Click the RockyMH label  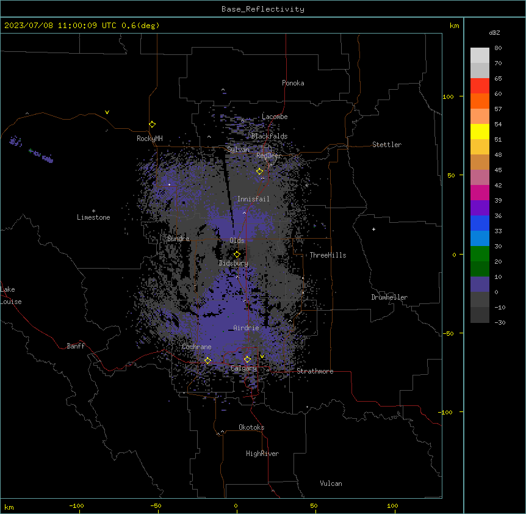150,139
